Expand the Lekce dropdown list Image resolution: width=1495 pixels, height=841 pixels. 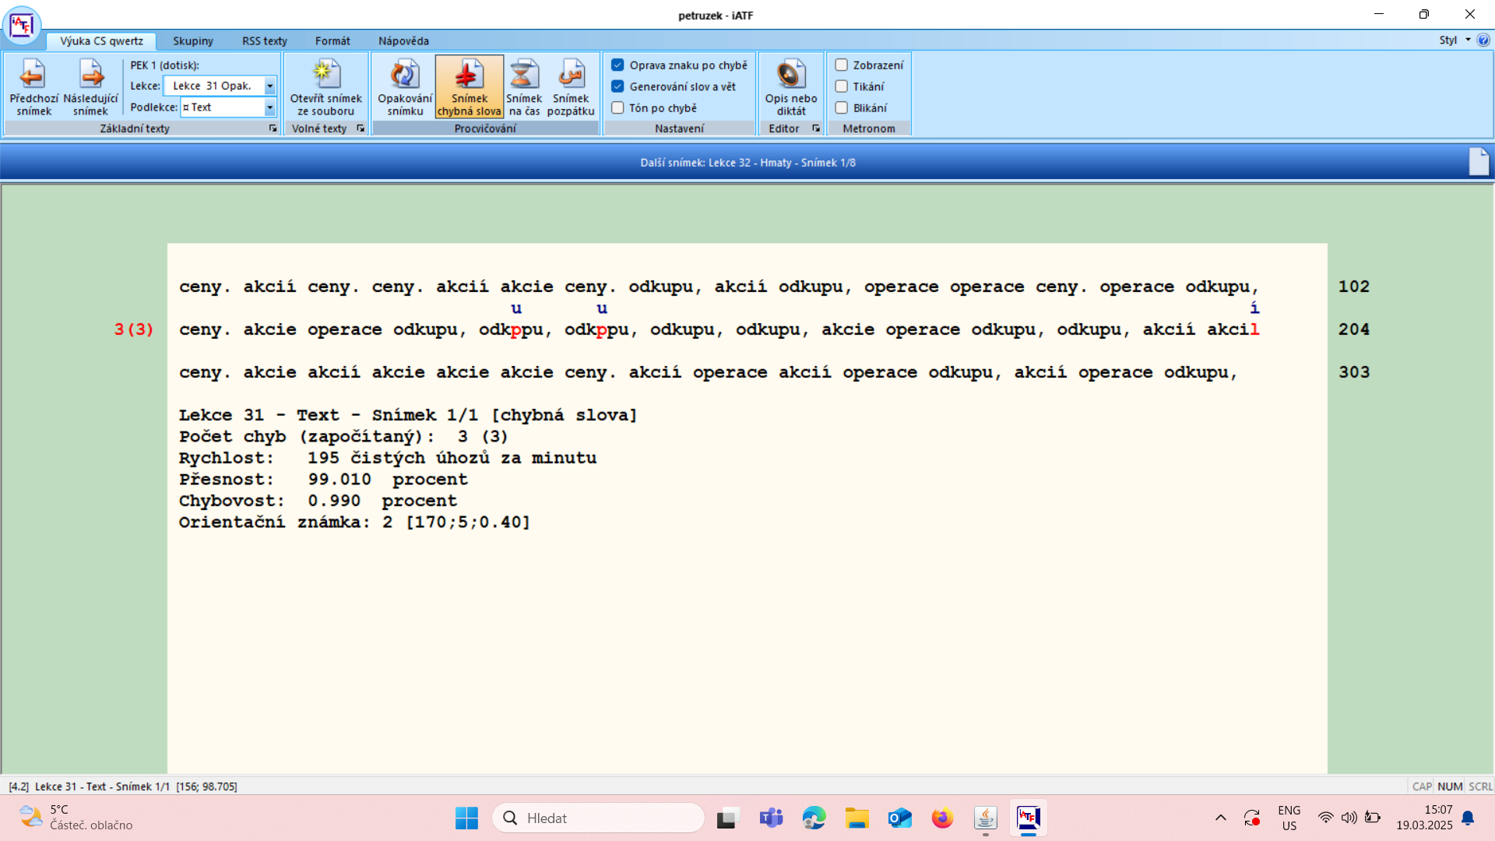click(270, 86)
